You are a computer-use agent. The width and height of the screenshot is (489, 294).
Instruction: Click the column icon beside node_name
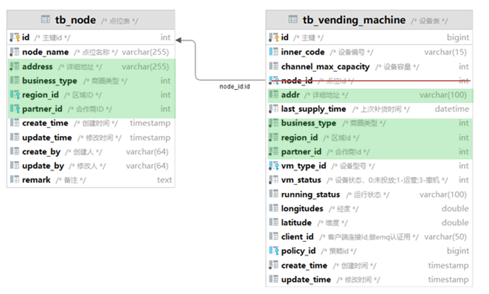14,52
